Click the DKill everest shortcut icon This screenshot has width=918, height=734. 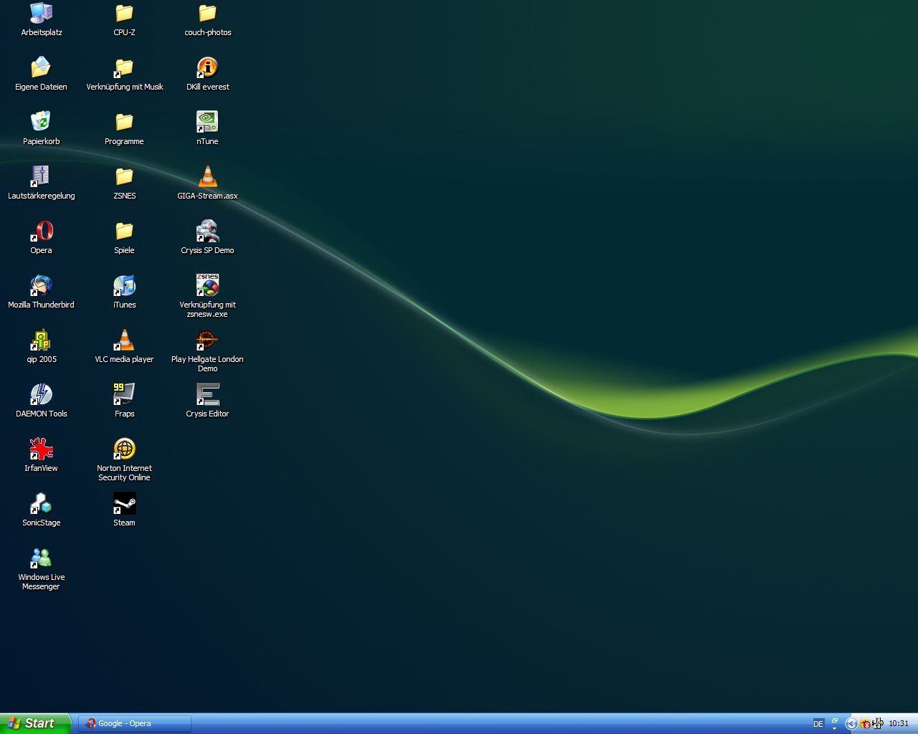(x=207, y=67)
